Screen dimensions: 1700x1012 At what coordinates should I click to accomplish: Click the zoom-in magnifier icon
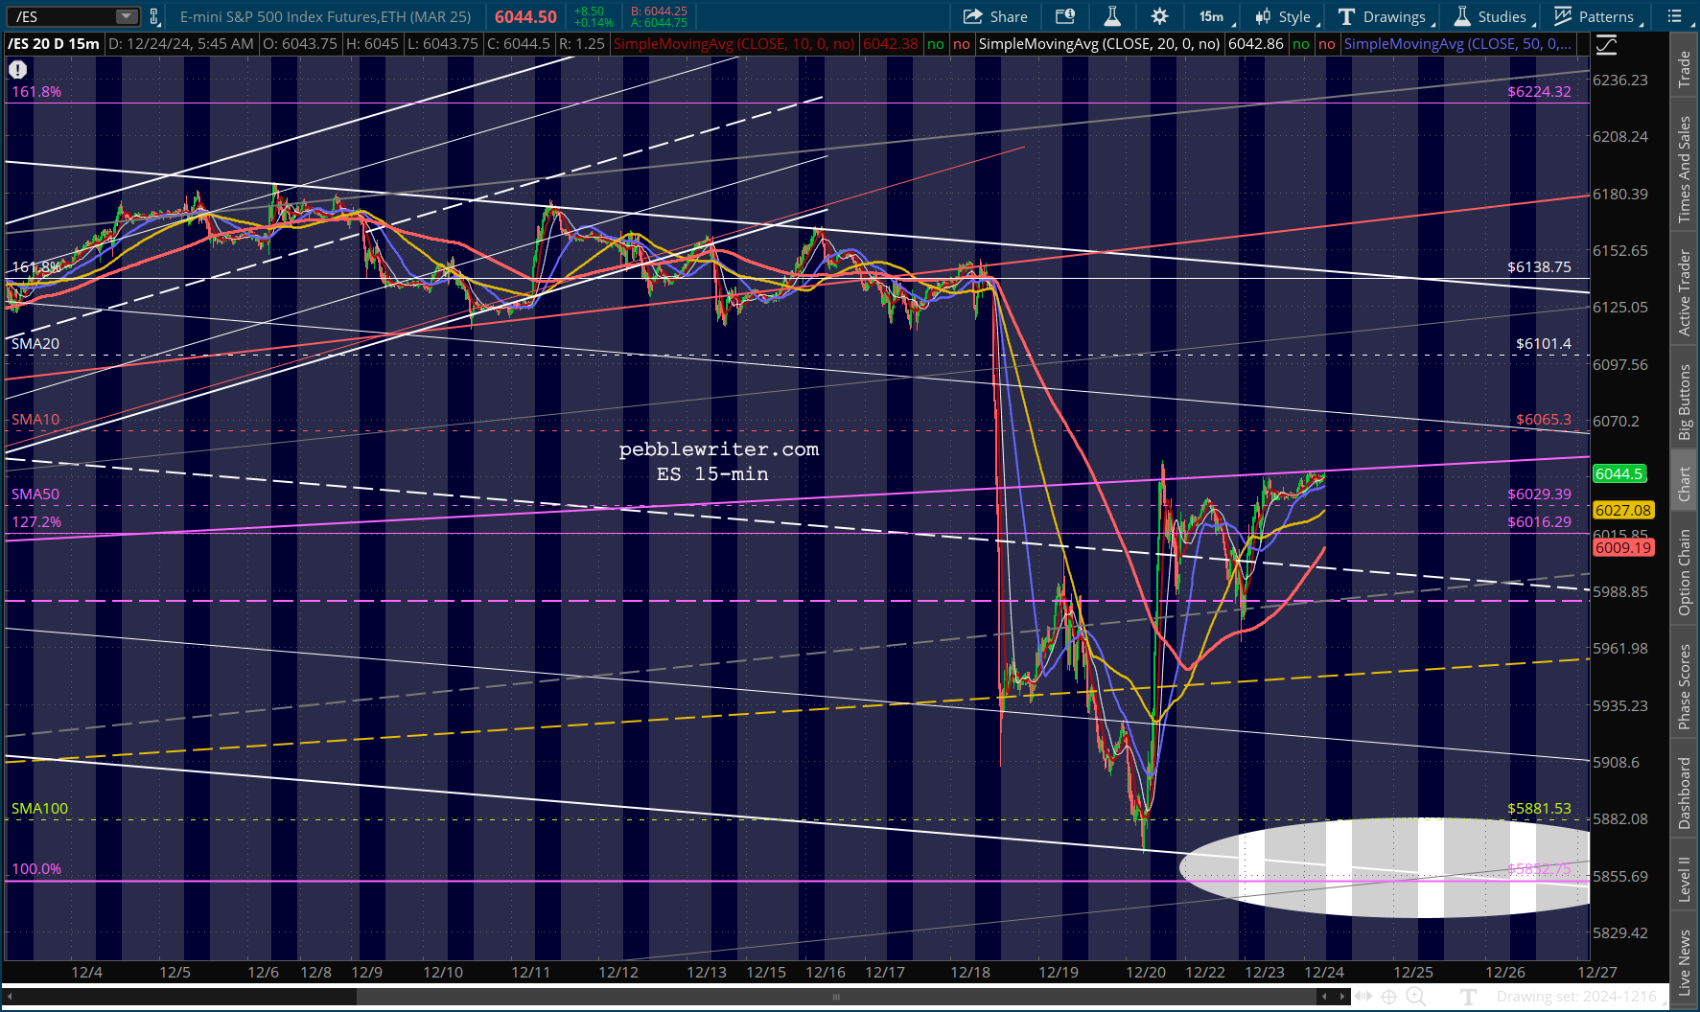[x=1415, y=997]
